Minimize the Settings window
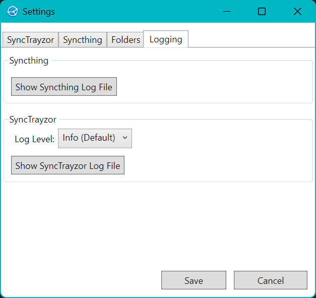 (x=227, y=11)
